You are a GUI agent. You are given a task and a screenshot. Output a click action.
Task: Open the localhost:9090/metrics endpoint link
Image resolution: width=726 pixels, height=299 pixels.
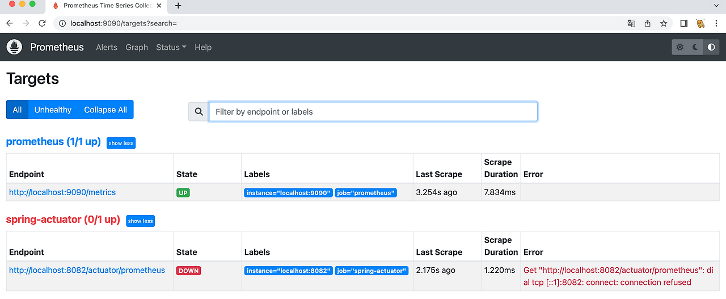(x=62, y=192)
